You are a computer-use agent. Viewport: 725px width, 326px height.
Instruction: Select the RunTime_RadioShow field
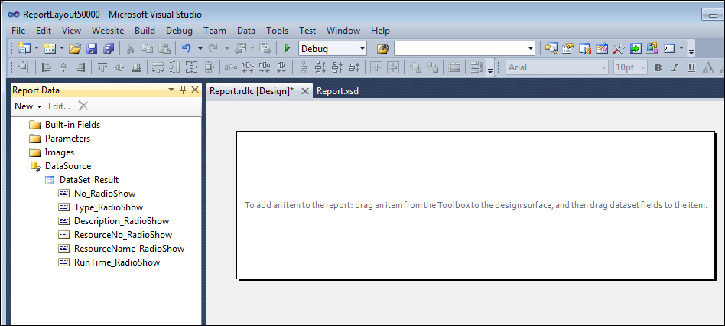[x=109, y=262]
